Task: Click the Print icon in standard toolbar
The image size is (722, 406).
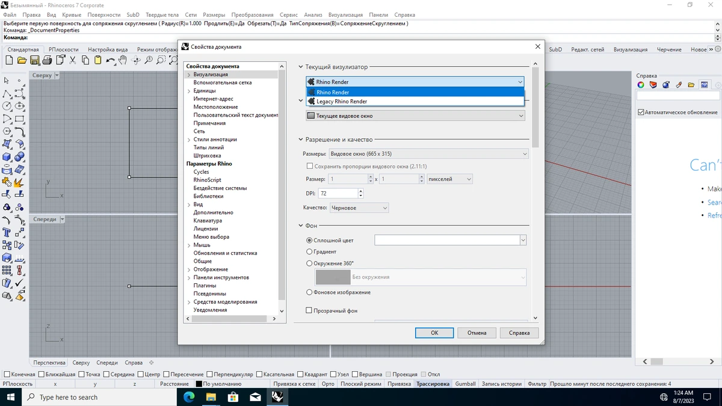Action: click(47, 60)
